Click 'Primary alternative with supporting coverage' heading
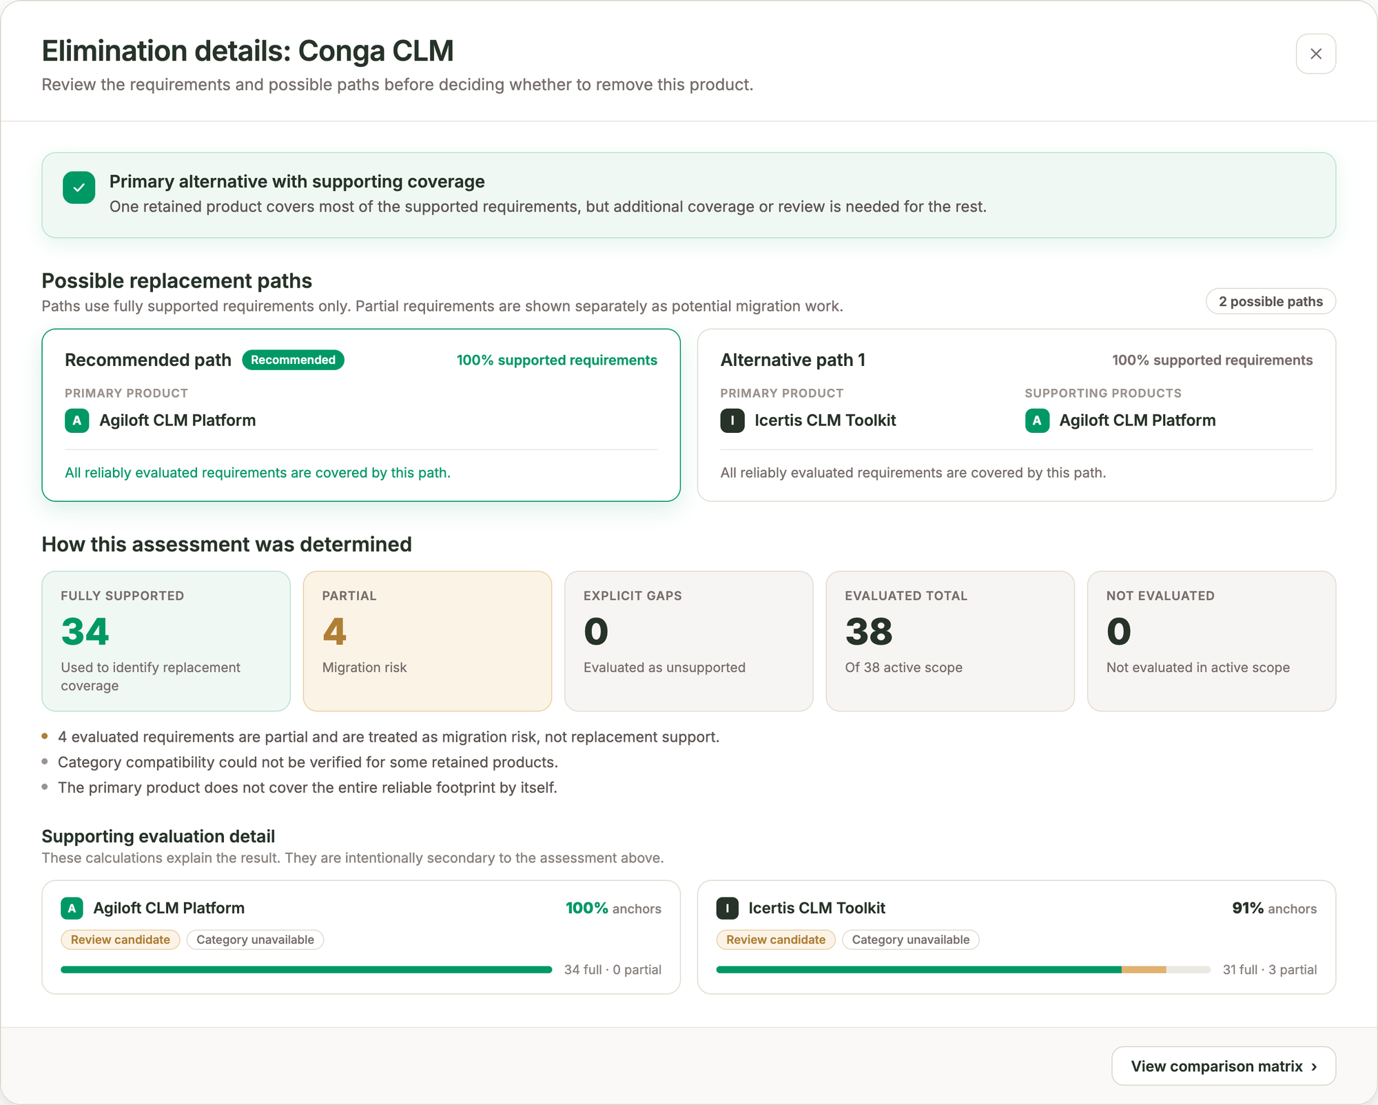 click(x=297, y=181)
